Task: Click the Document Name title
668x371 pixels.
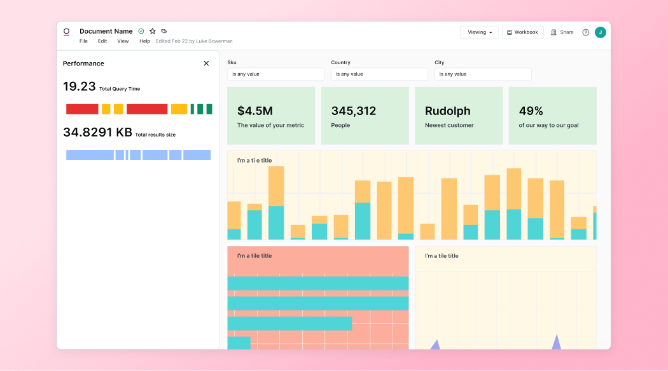Action: [106, 31]
